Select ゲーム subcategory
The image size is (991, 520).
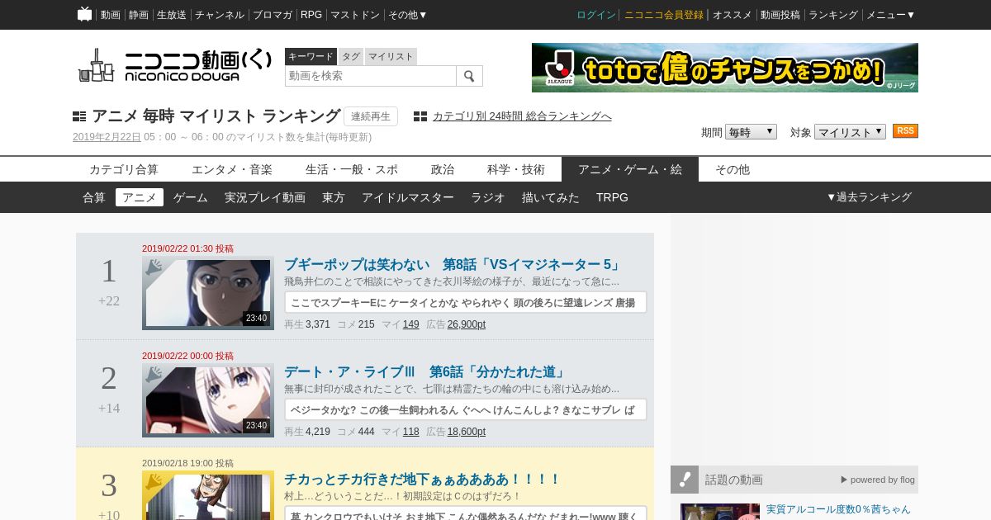coord(191,197)
